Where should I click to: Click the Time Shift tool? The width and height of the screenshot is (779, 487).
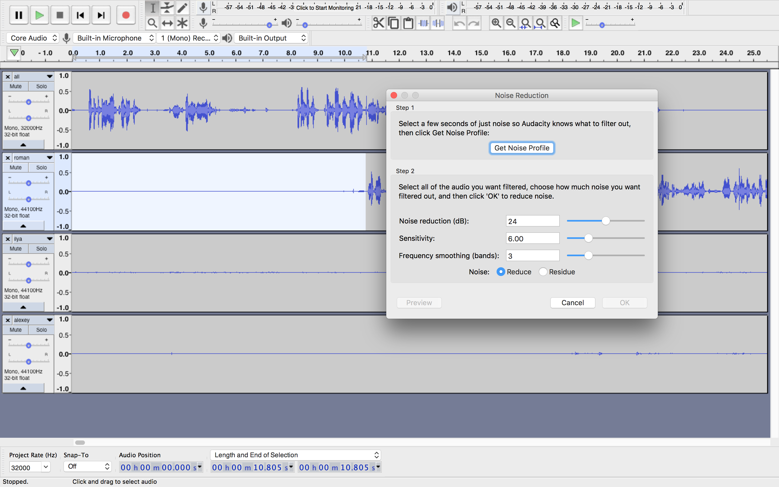[167, 23]
